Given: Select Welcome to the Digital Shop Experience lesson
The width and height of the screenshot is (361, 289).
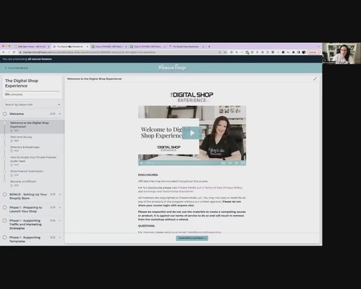Looking at the screenshot, I should (33, 126).
